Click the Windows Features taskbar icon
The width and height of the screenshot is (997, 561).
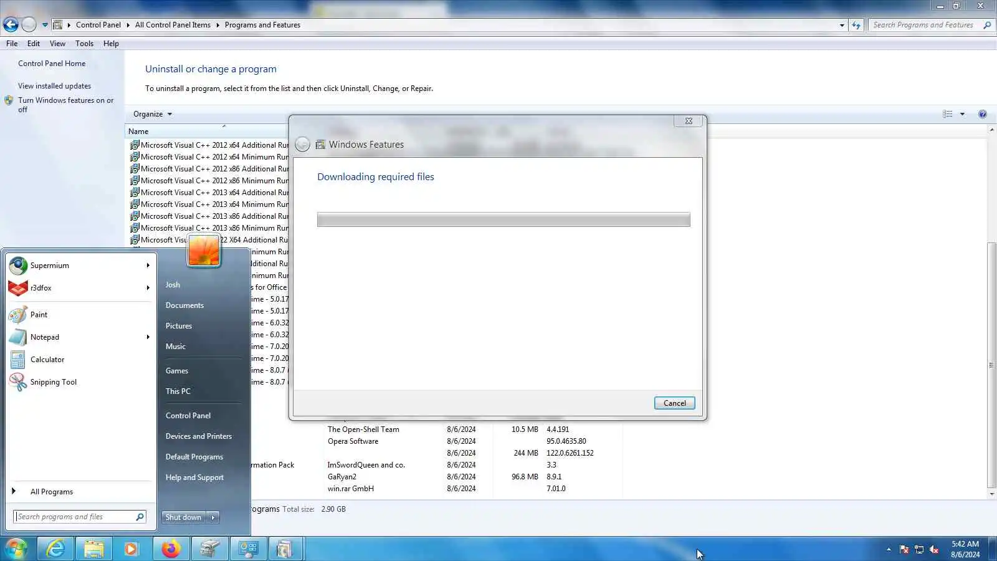(285, 549)
